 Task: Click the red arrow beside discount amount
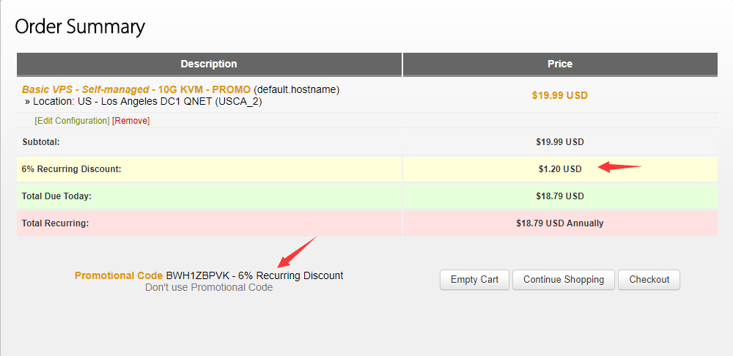619,167
